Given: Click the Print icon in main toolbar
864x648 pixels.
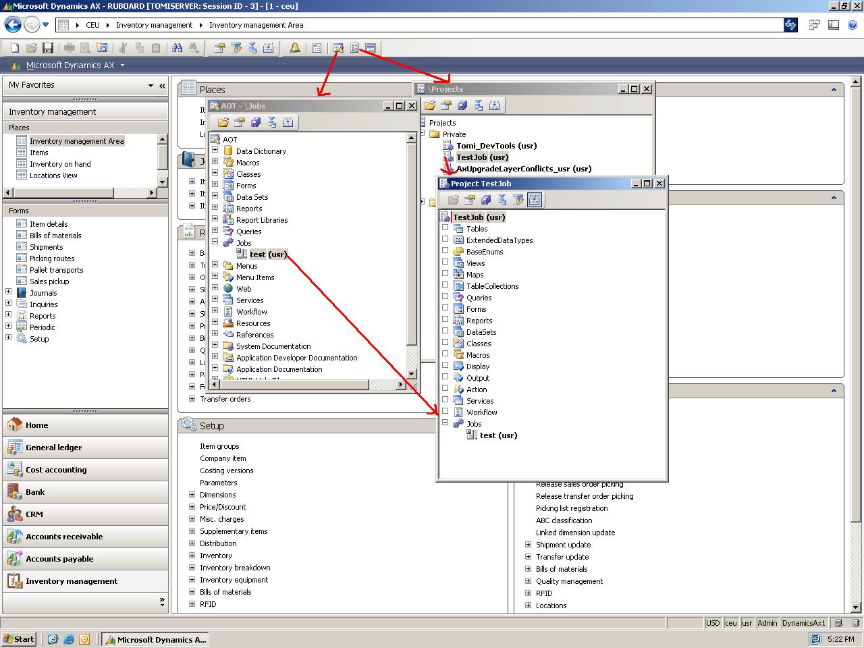Looking at the screenshot, I should tap(69, 48).
